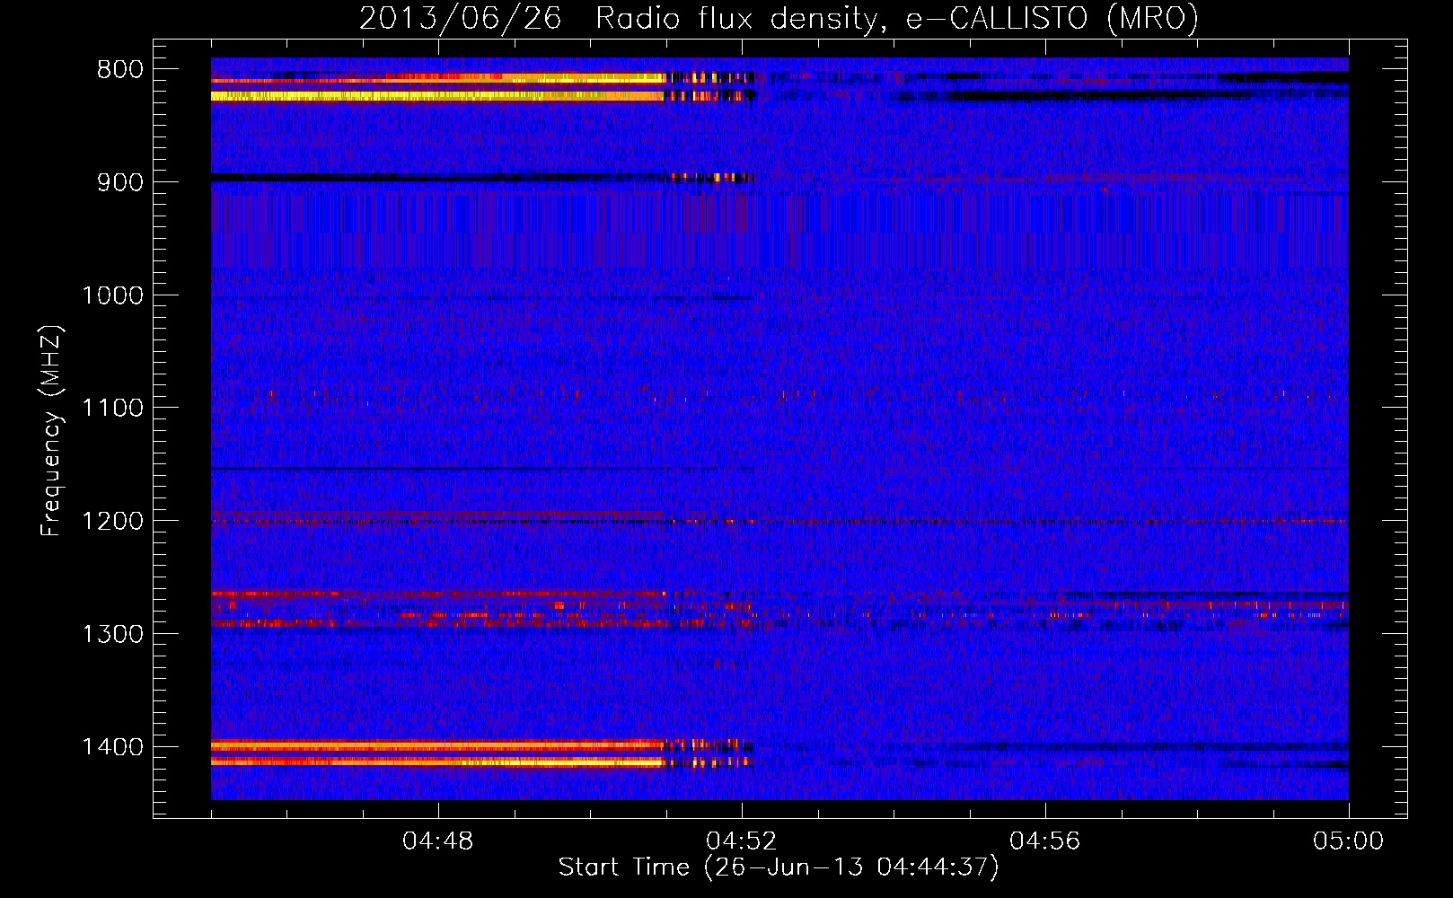1453x898 pixels.
Task: Click the 04:48 time axis label
Action: click(438, 841)
